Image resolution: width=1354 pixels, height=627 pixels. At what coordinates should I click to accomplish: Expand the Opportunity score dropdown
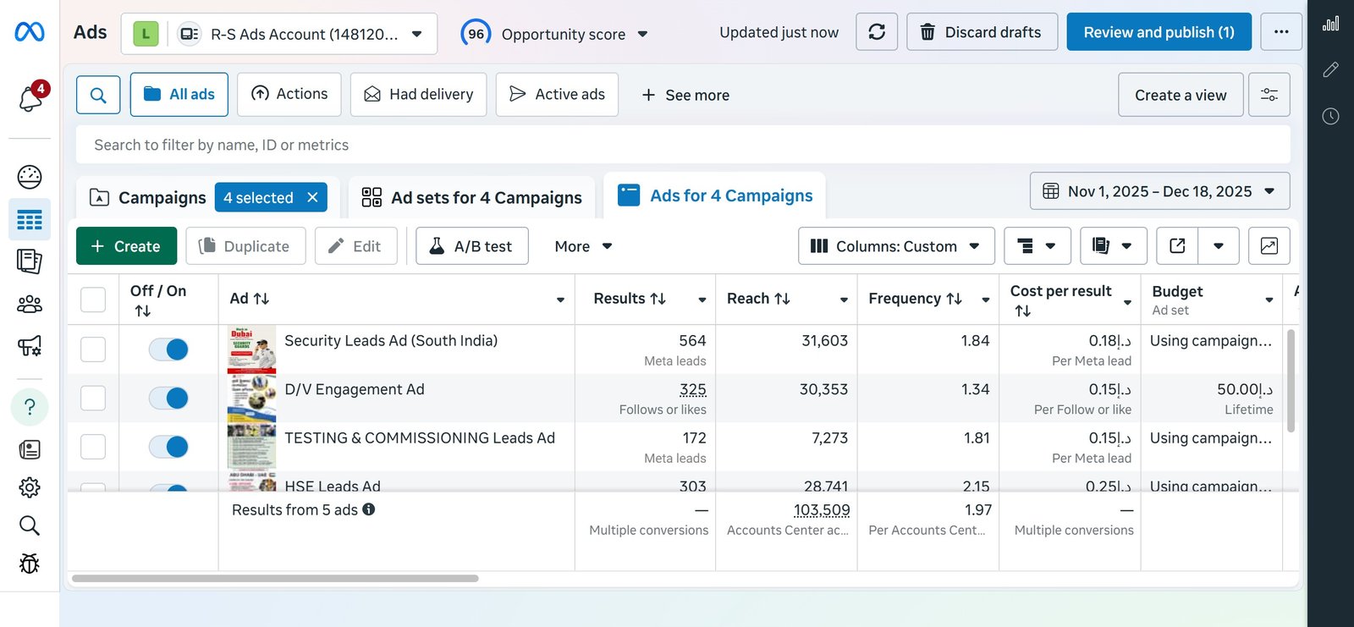point(554,34)
